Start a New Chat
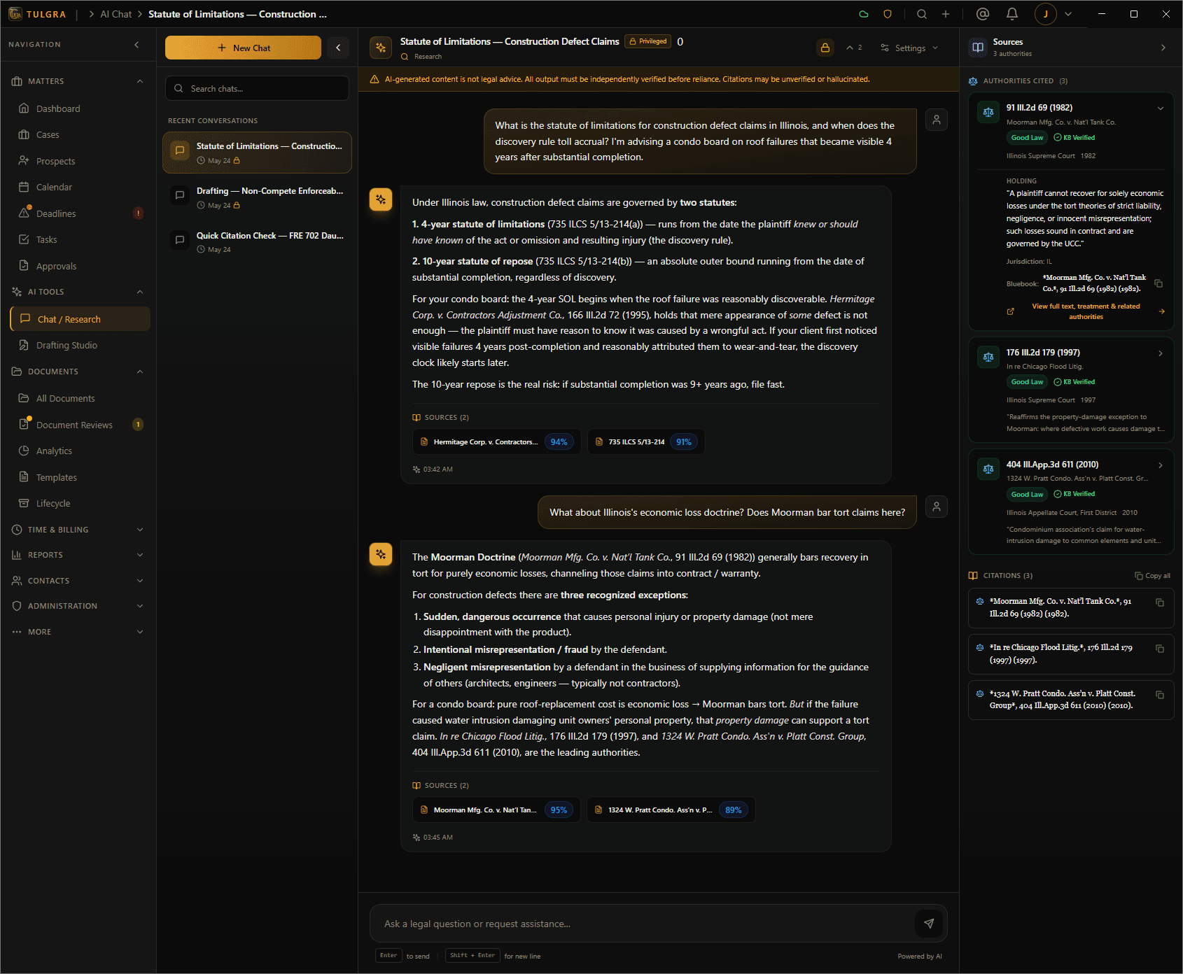The width and height of the screenshot is (1183, 974). (243, 48)
